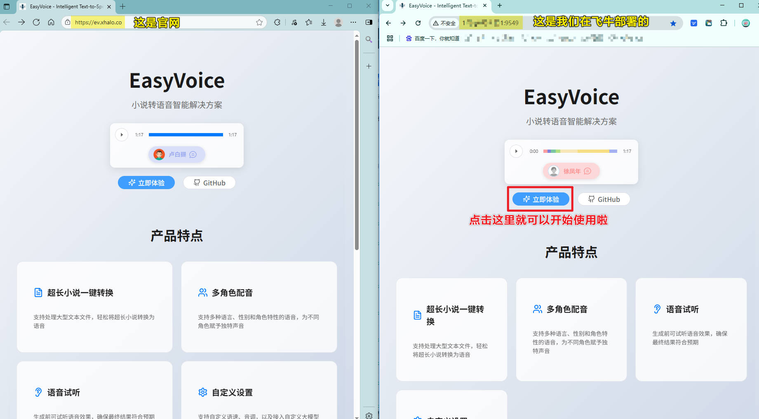Open Edge extensions puzzle icon
The height and width of the screenshot is (419, 759).
click(277, 22)
